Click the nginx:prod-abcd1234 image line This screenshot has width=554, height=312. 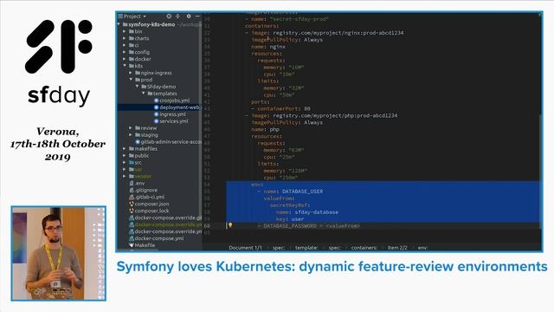325,33
